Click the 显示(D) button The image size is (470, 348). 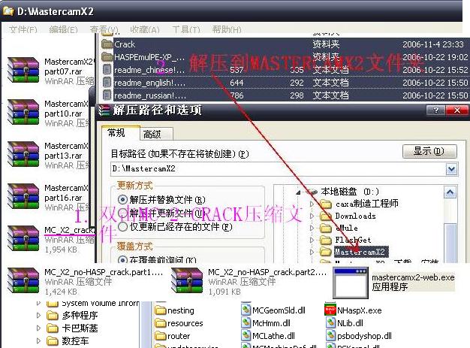click(x=429, y=151)
